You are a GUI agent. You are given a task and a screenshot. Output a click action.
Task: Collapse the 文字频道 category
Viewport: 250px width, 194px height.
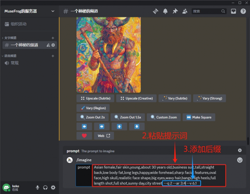(9, 38)
